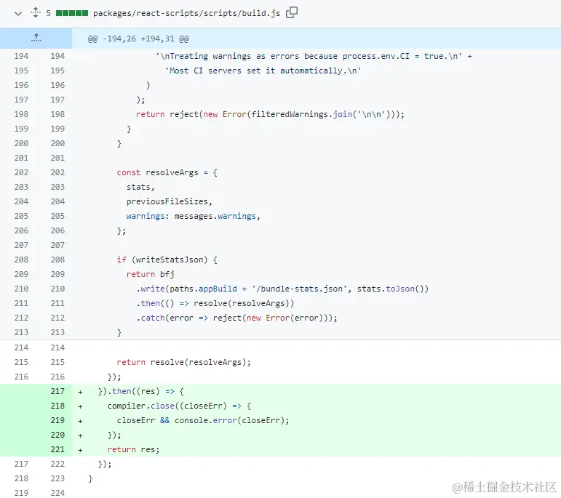This screenshot has height=498, width=561.
Task: Select new line number 219 on added line
Action: click(57, 420)
